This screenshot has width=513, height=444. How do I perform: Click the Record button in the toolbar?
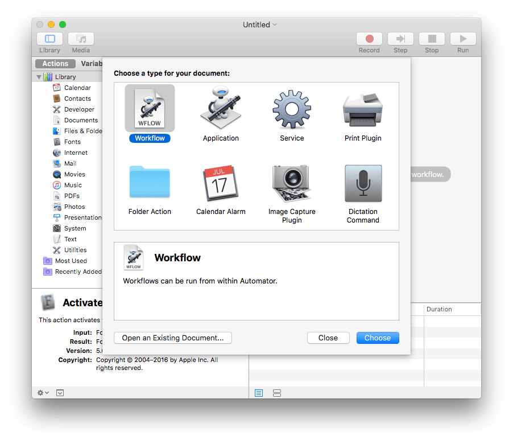click(x=369, y=39)
